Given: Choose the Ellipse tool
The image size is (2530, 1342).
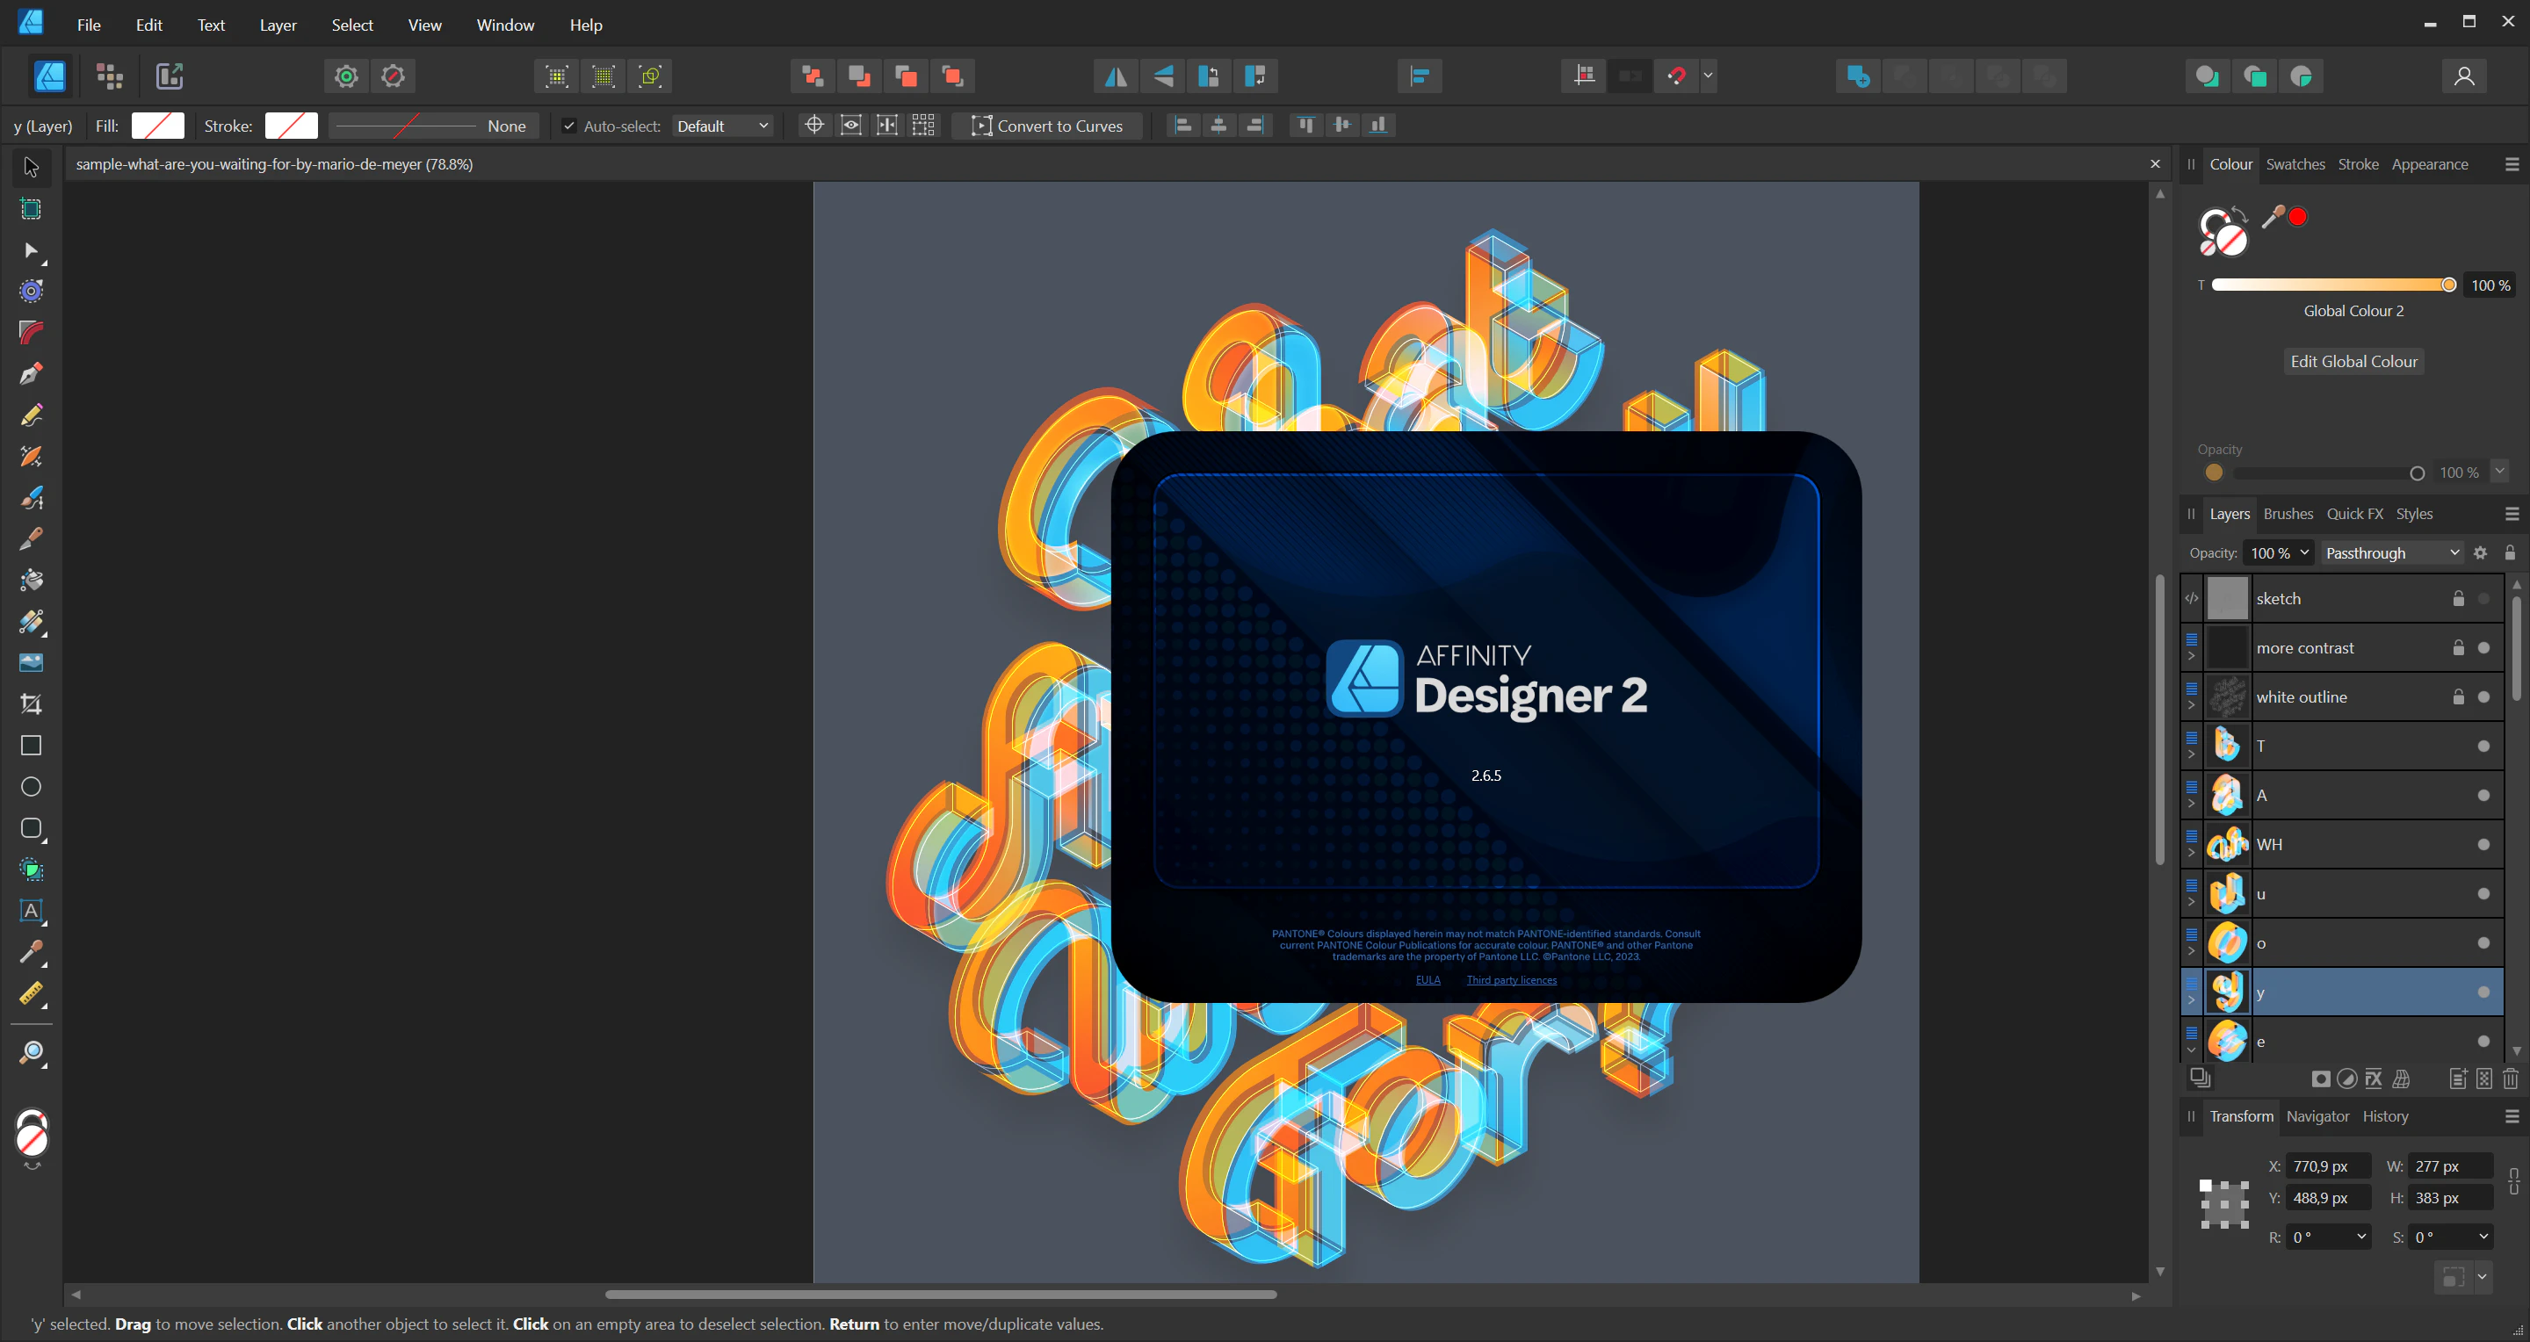Looking at the screenshot, I should [31, 787].
